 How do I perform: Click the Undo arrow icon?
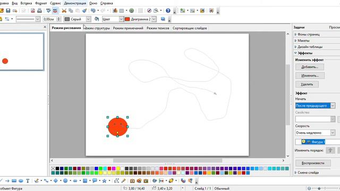(93, 11)
